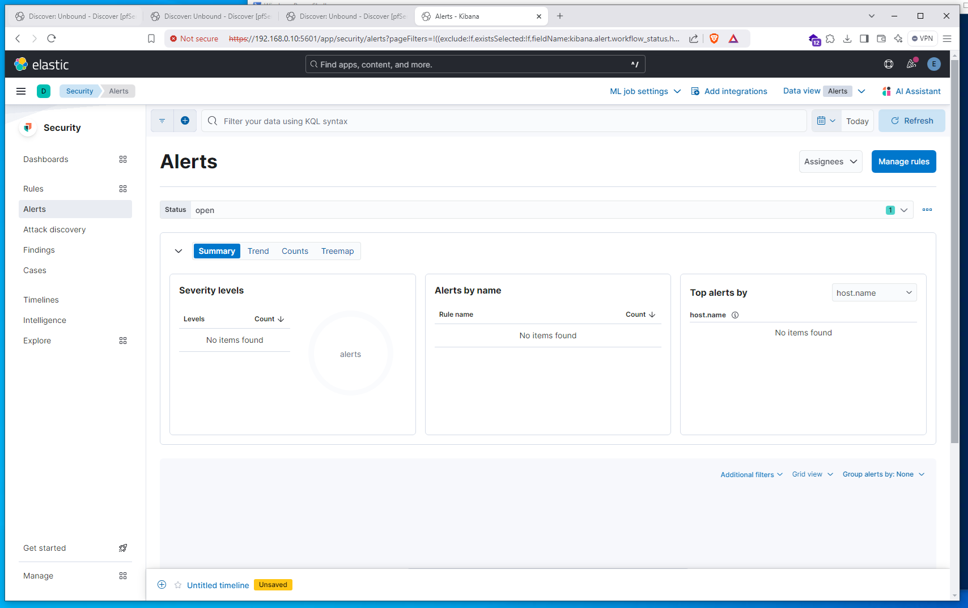968x608 pixels.
Task: Change the Top alerts by host.name dropdown
Action: pyautogui.click(x=874, y=292)
